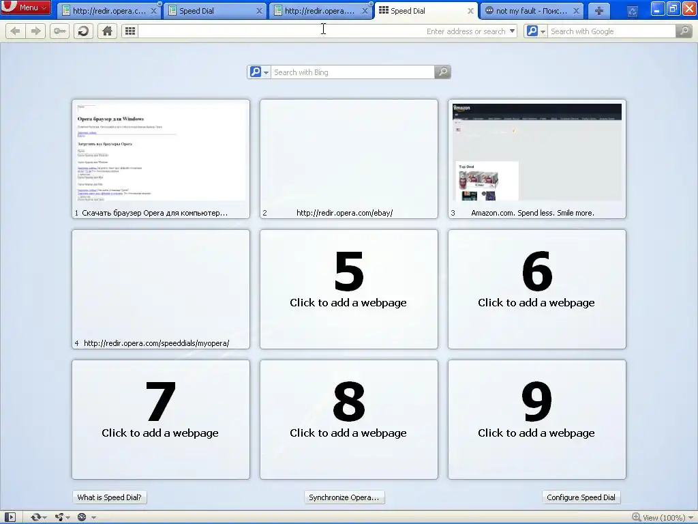Open the closed tabs trash icon

click(632, 12)
